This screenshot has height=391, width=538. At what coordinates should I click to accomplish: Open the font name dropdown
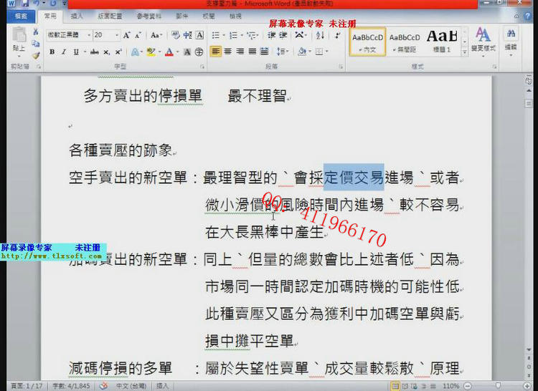89,34
